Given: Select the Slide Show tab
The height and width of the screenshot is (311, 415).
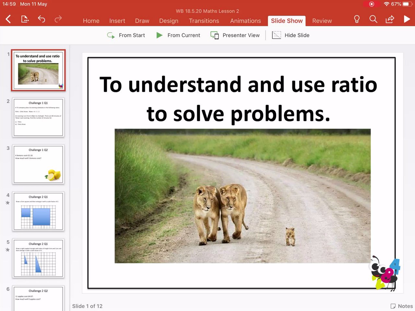Looking at the screenshot, I should [x=287, y=21].
